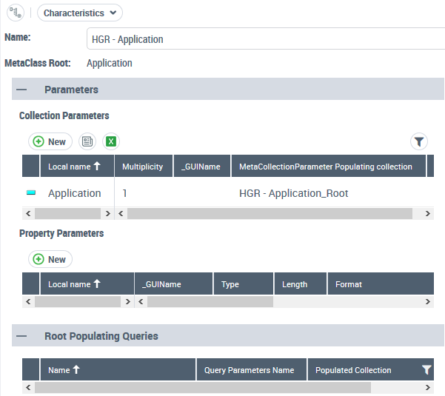Screen dimensions: 445x396
Task: Open the properties list icon beside New
Action: 87,141
